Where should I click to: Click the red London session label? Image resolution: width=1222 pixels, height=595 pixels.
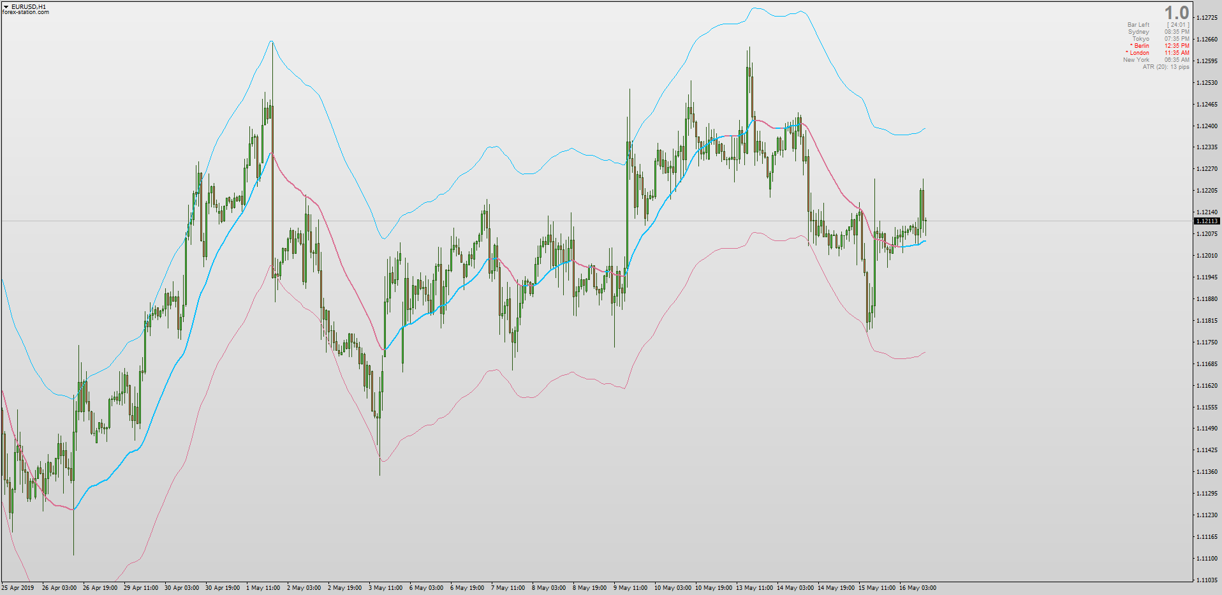(x=1138, y=53)
